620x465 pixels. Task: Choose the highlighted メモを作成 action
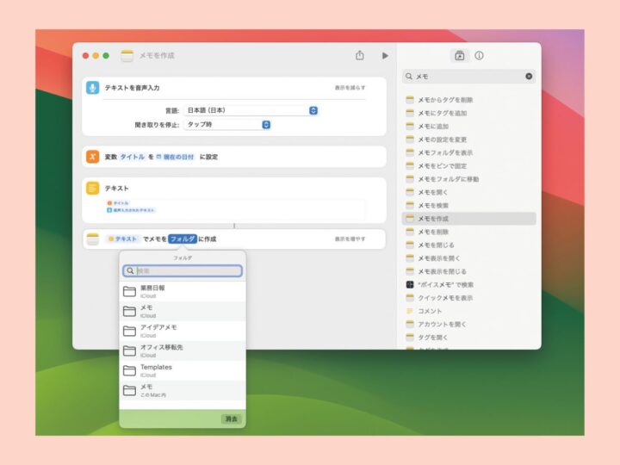pyautogui.click(x=469, y=219)
